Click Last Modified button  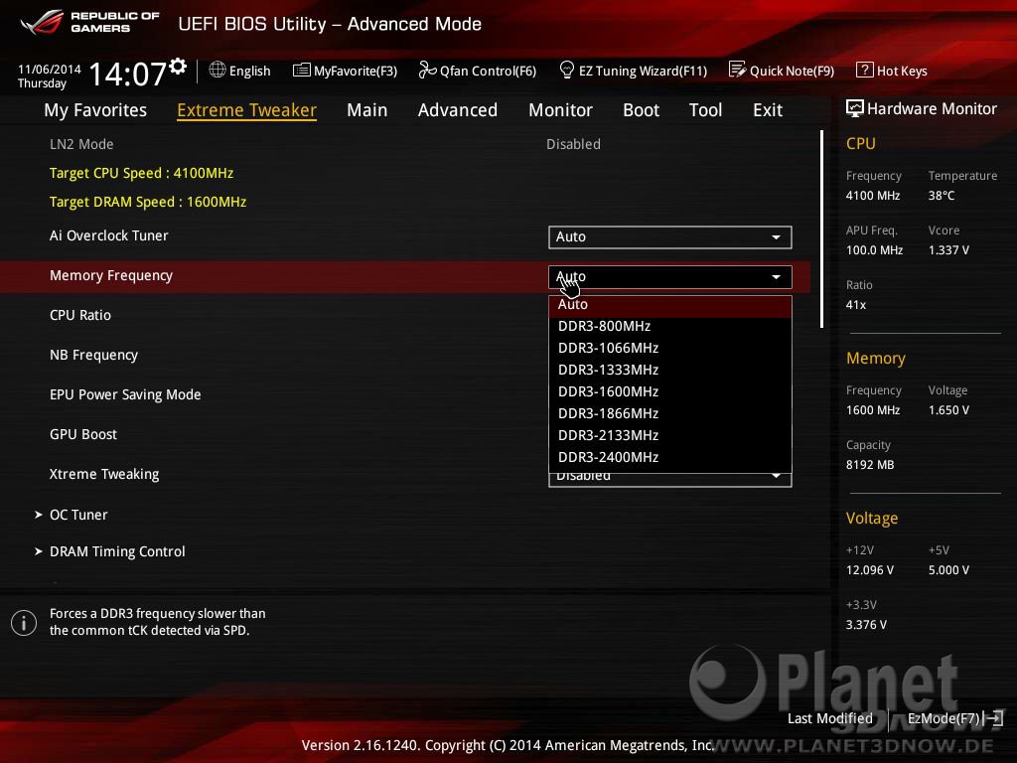click(x=830, y=718)
